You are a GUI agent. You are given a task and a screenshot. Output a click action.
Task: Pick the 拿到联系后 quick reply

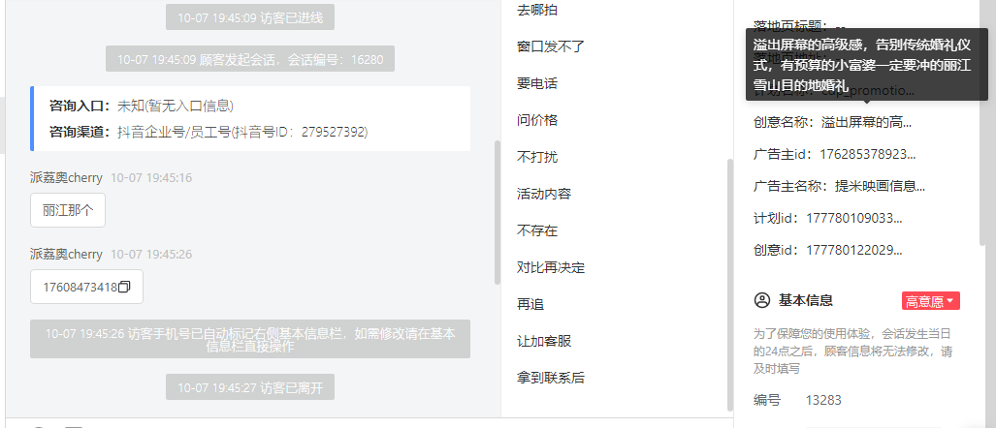[x=551, y=378]
